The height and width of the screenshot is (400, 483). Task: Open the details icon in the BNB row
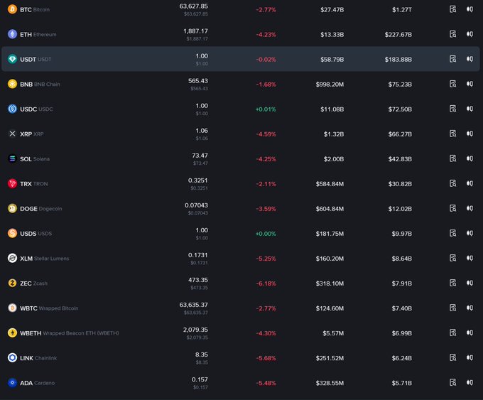[x=452, y=84]
